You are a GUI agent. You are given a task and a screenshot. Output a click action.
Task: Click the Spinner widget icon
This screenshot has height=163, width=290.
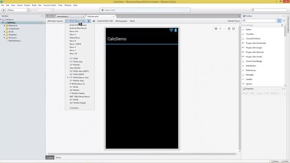click(243, 84)
